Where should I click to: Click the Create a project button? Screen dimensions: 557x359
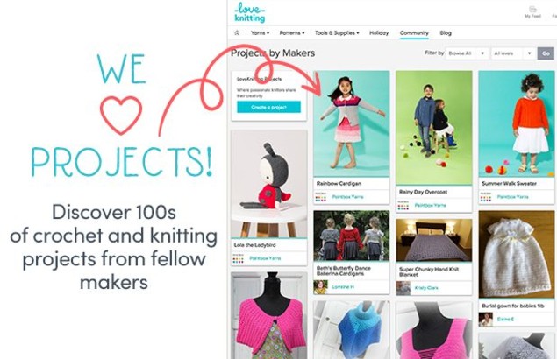click(269, 107)
